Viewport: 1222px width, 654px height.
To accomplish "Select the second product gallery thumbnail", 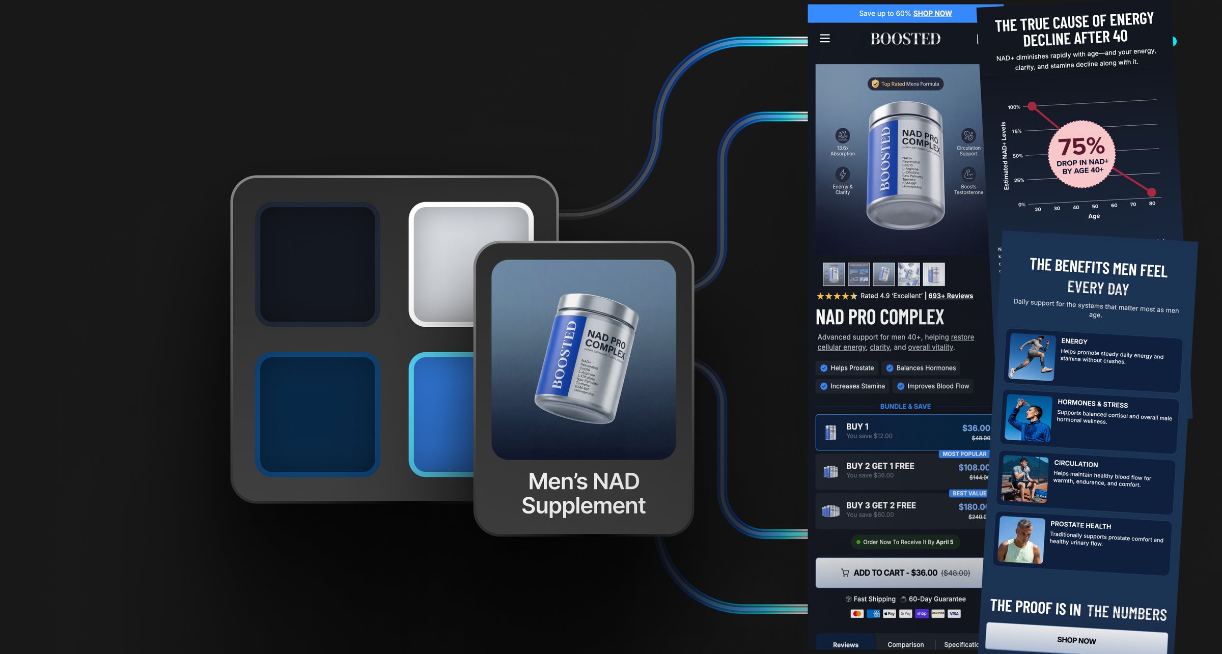I will click(x=859, y=274).
